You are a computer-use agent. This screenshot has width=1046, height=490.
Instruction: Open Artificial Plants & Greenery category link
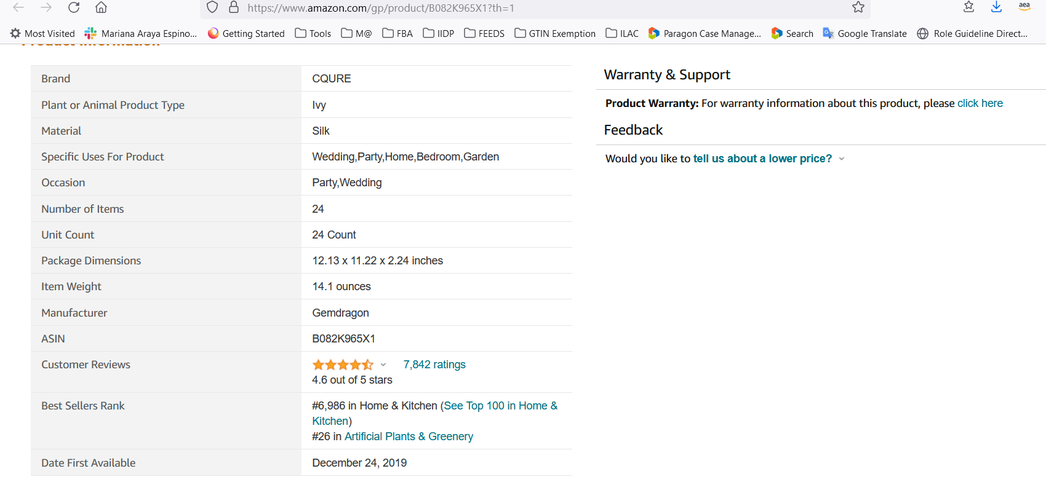pos(409,437)
